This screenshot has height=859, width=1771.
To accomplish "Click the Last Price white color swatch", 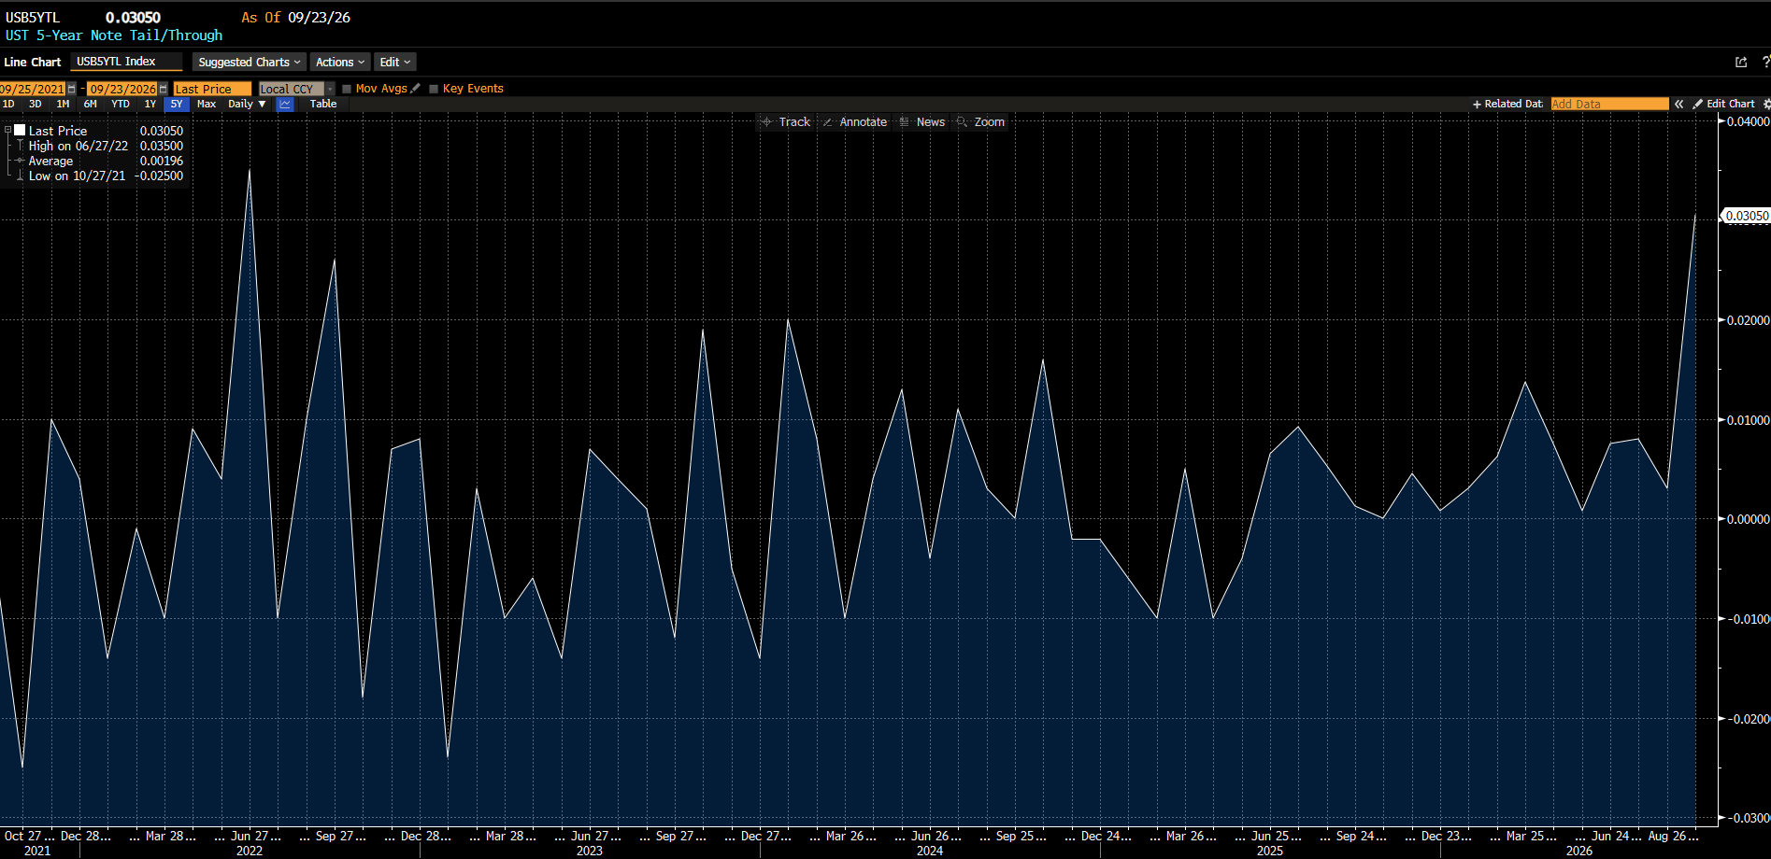I will [x=20, y=131].
